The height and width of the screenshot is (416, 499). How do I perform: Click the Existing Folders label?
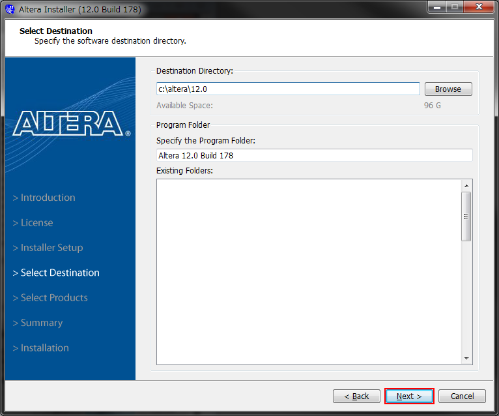click(184, 171)
